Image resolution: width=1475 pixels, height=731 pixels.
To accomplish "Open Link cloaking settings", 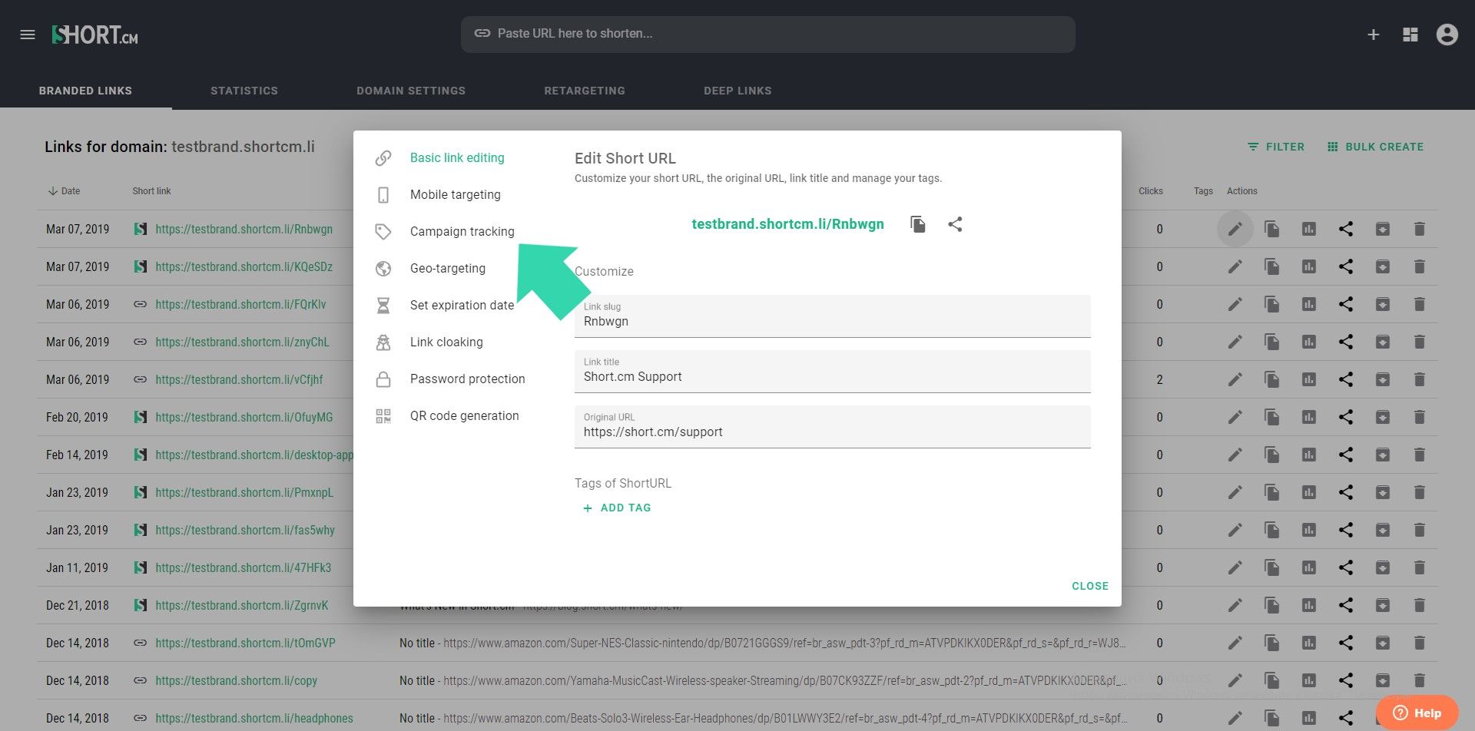I will 446,342.
